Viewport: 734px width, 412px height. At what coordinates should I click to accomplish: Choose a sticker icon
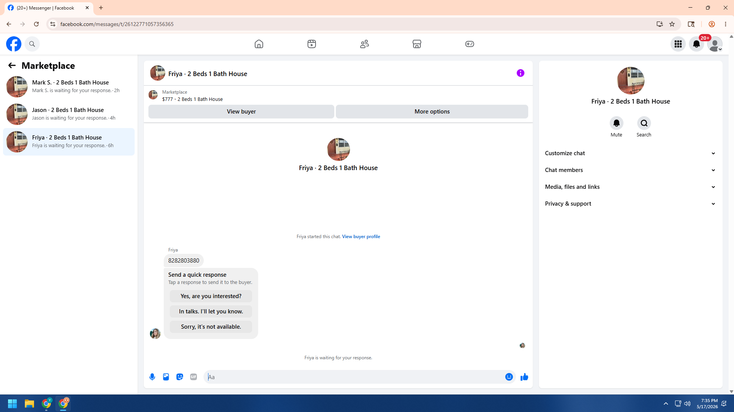coord(180,377)
